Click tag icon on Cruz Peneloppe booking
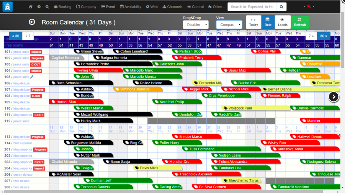The image size is (345, 193). click(206, 95)
